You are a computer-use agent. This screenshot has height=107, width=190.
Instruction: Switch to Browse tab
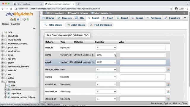click(48, 18)
